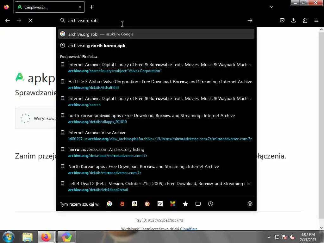Click the Go arrow in address bar
This screenshot has width=324, height=243.
pos(250,21)
